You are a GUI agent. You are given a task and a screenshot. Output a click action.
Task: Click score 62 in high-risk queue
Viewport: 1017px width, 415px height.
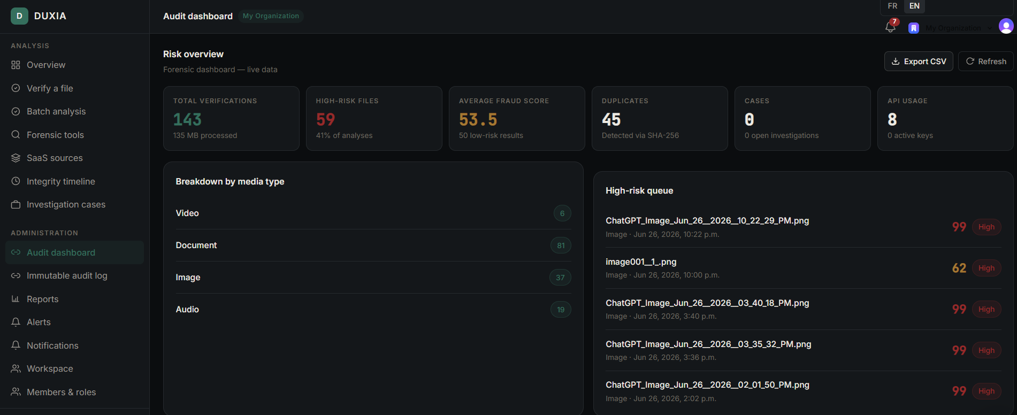coord(959,268)
